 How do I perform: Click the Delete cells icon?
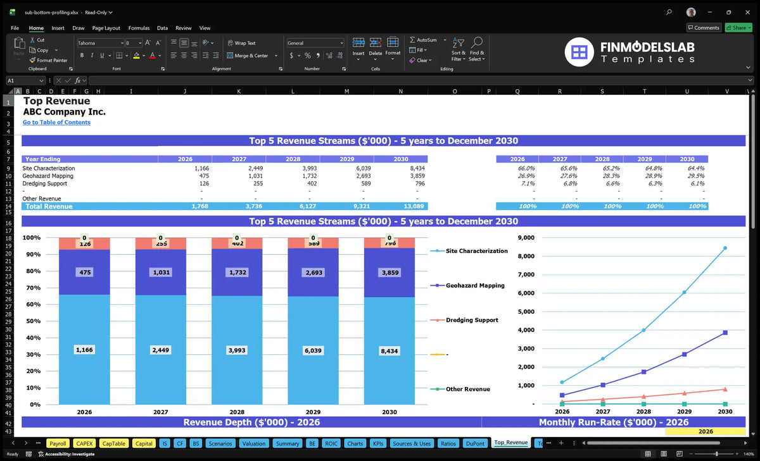click(376, 42)
